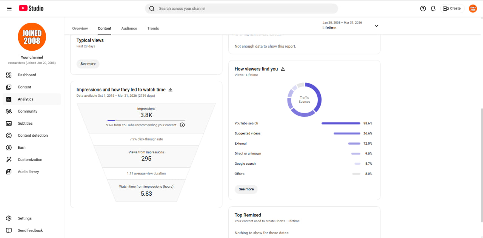
Task: Click the Typical views heading
Action: pos(90,40)
